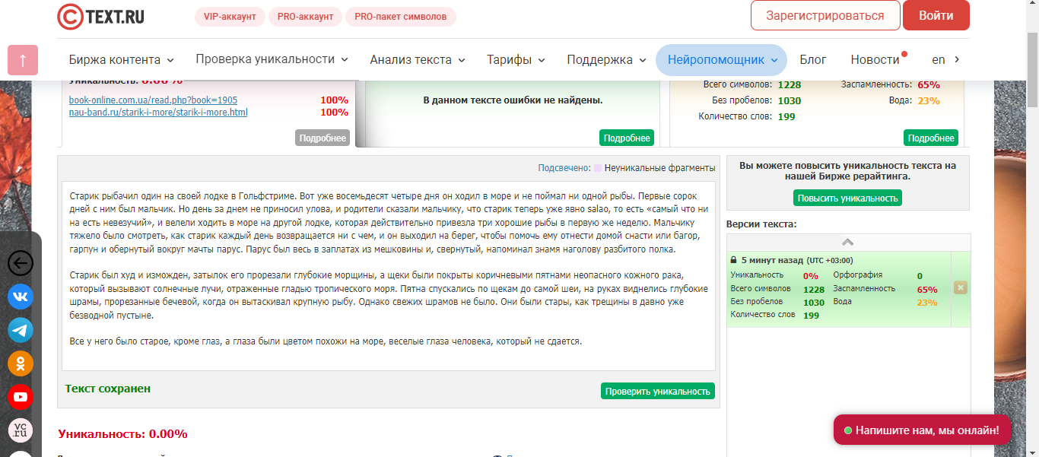Open Нейропомощник dropdown menu
1039x457 pixels.
[x=722, y=59]
